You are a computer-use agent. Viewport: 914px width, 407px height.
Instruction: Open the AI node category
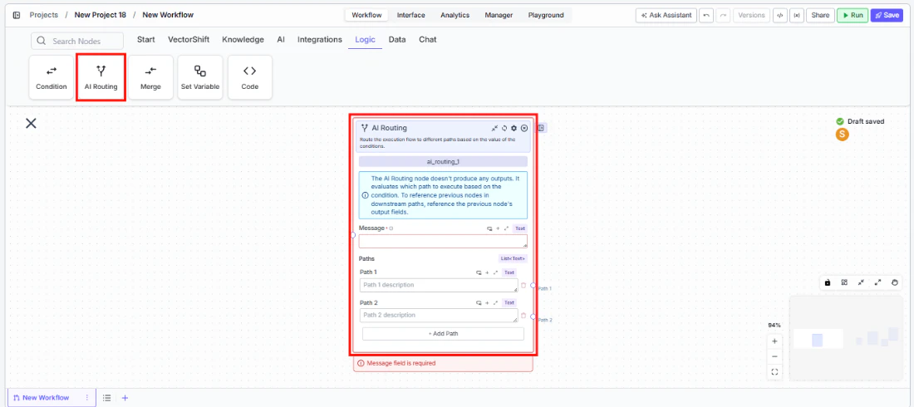pyautogui.click(x=281, y=40)
